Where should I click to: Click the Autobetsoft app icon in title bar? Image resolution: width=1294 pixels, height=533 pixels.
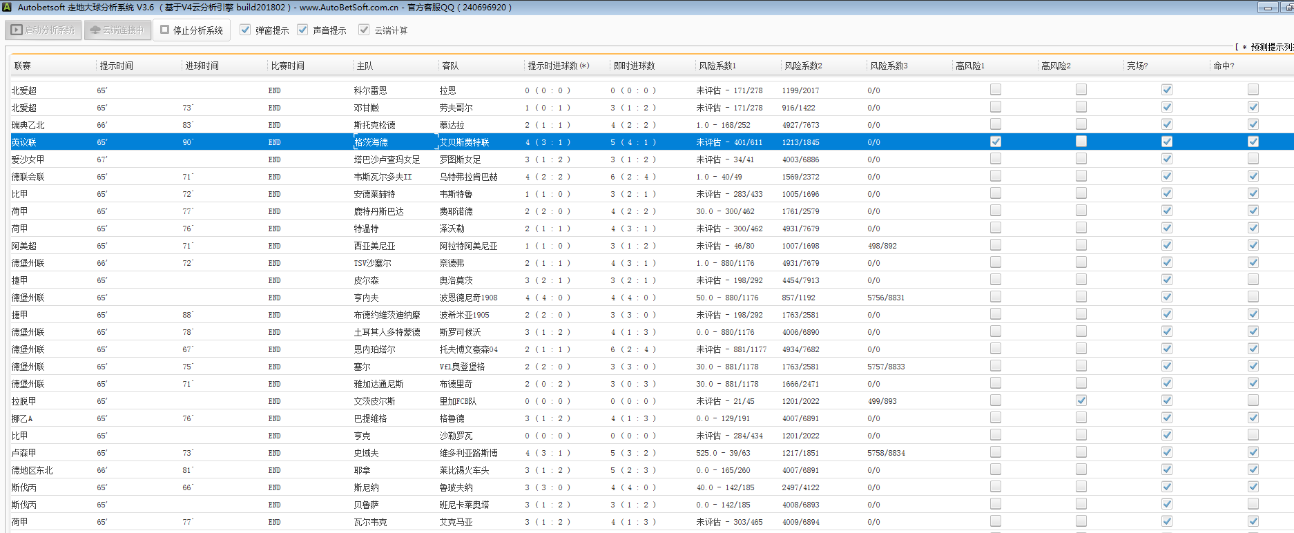pos(6,8)
